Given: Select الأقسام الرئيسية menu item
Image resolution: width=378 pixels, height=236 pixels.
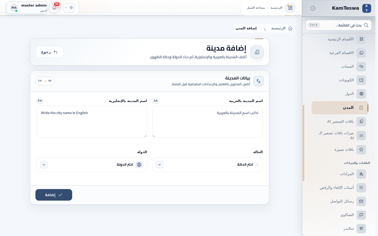Looking at the screenshot, I should (341, 39).
